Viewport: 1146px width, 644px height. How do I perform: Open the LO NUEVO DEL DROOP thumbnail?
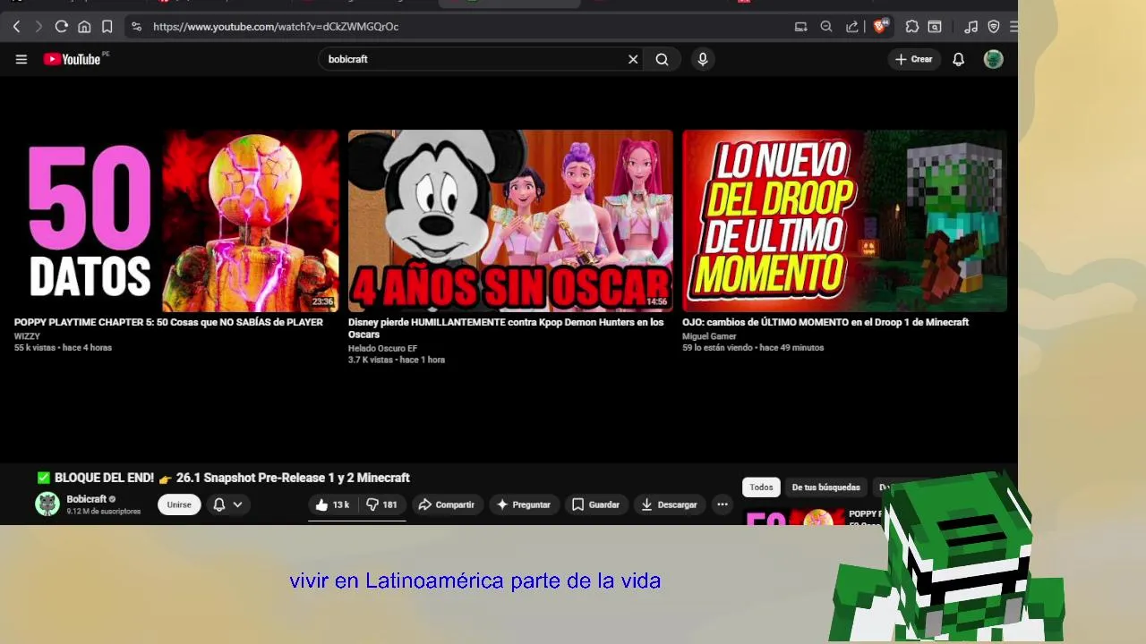click(844, 221)
